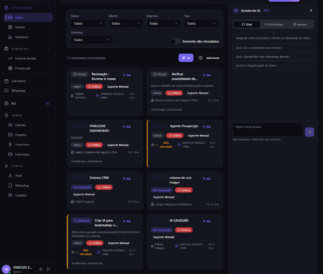The height and width of the screenshot is (274, 323).
Task: Click the theme toggle sun icon
Action: pyautogui.click(x=41, y=269)
